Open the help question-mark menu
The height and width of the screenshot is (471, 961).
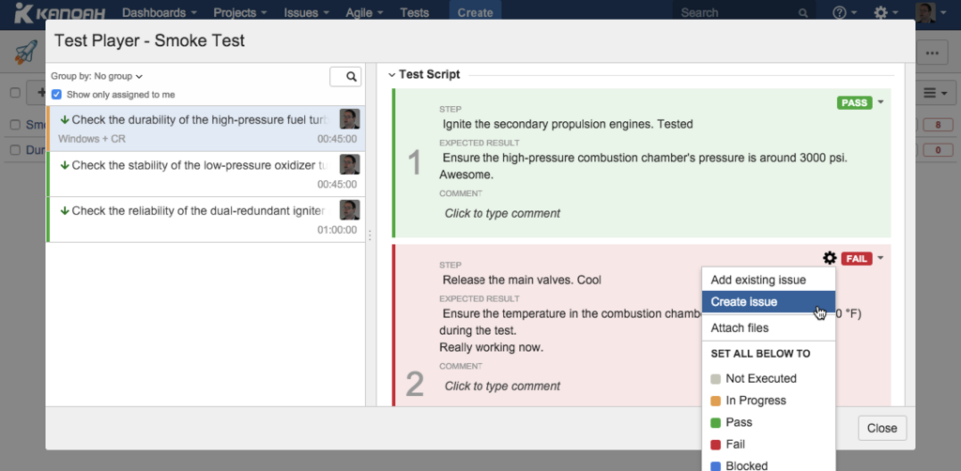click(x=845, y=12)
